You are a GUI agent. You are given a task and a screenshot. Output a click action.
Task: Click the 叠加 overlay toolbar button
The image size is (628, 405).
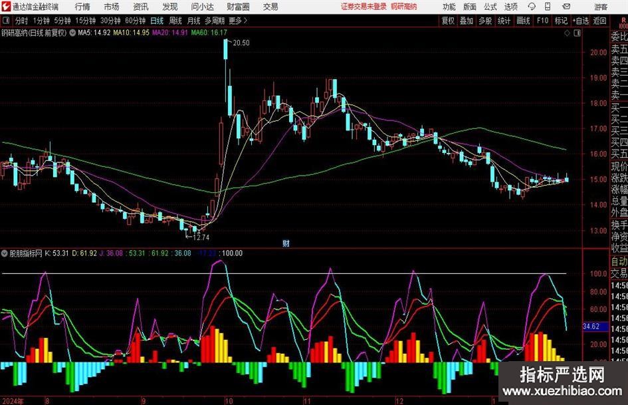pyautogui.click(x=467, y=21)
